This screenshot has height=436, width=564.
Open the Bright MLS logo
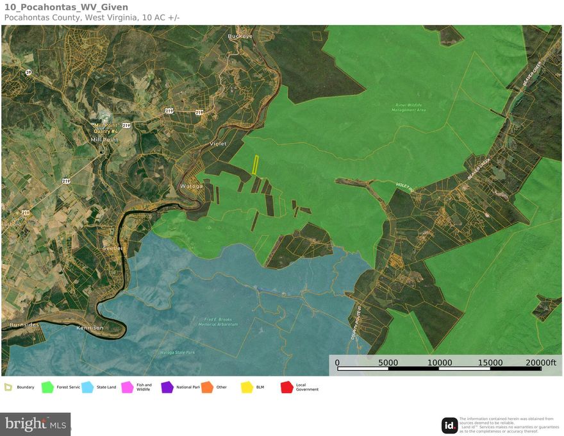pos(36,424)
